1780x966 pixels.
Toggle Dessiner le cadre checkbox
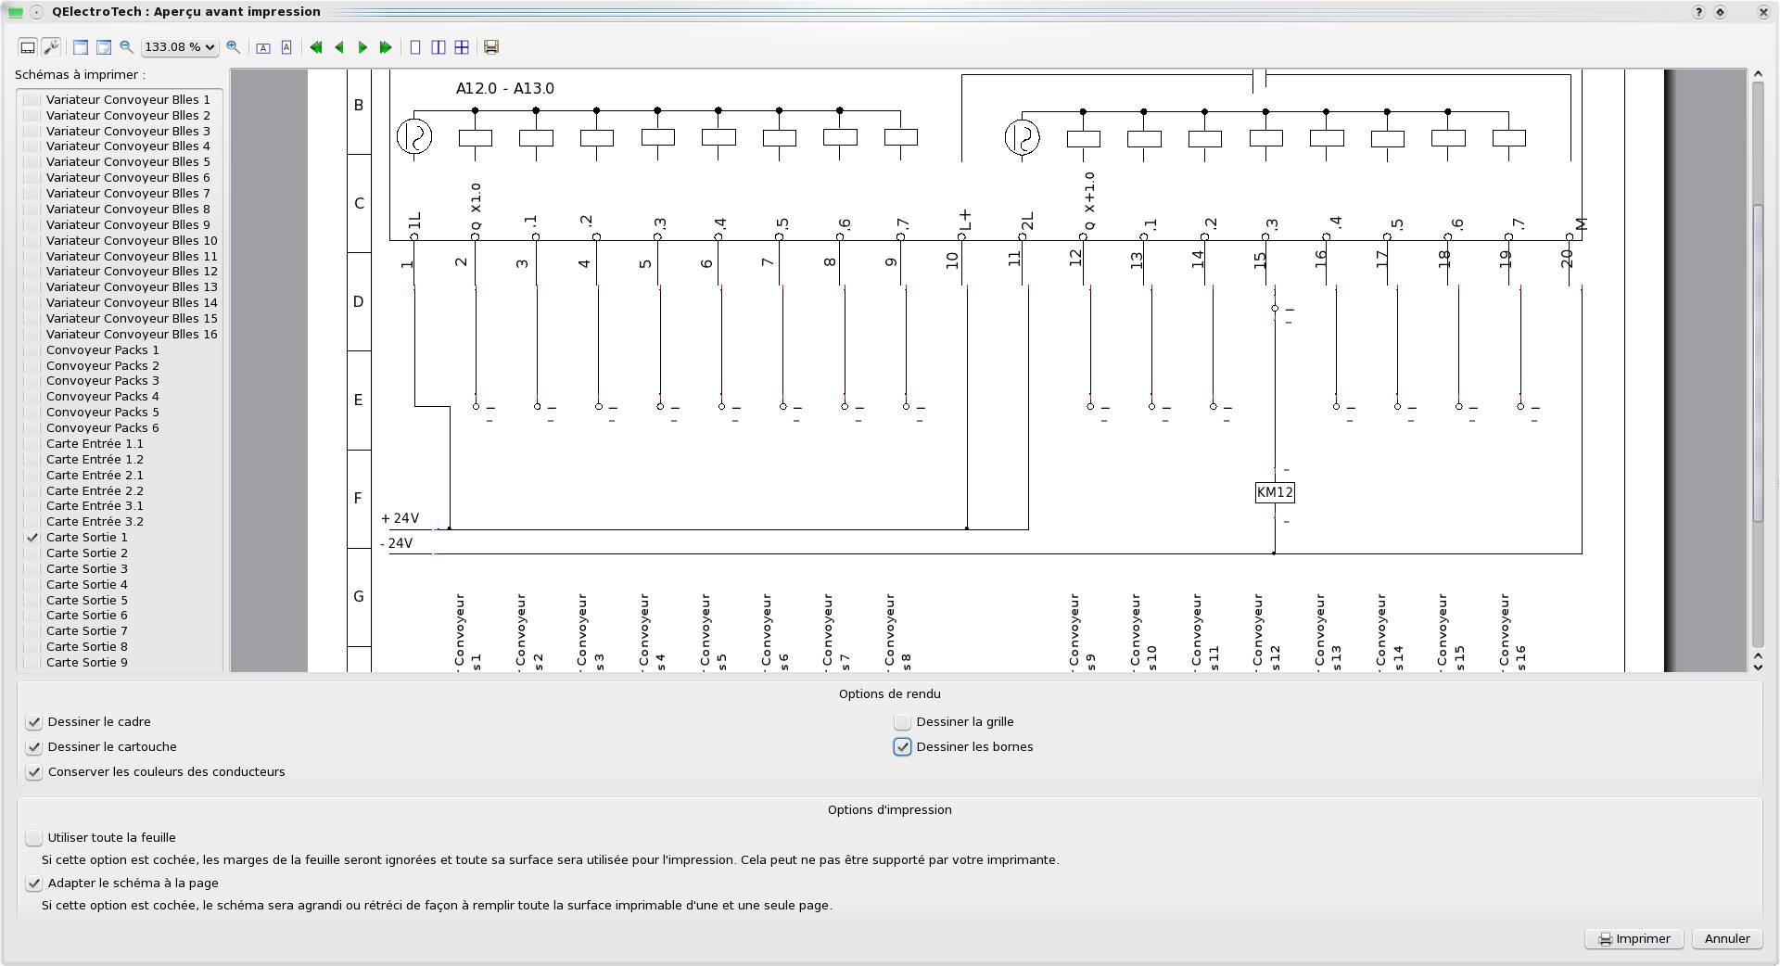tap(34, 722)
